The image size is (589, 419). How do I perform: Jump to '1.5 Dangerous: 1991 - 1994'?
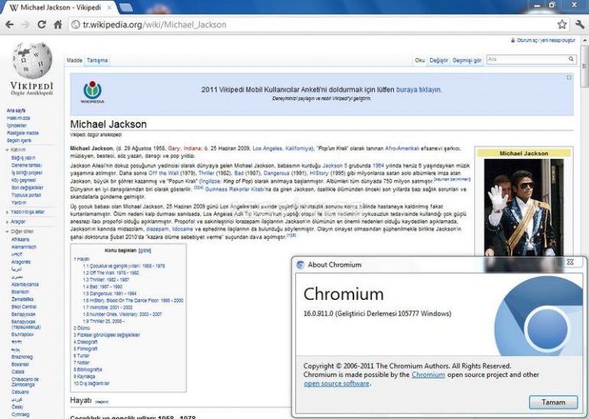pos(109,294)
